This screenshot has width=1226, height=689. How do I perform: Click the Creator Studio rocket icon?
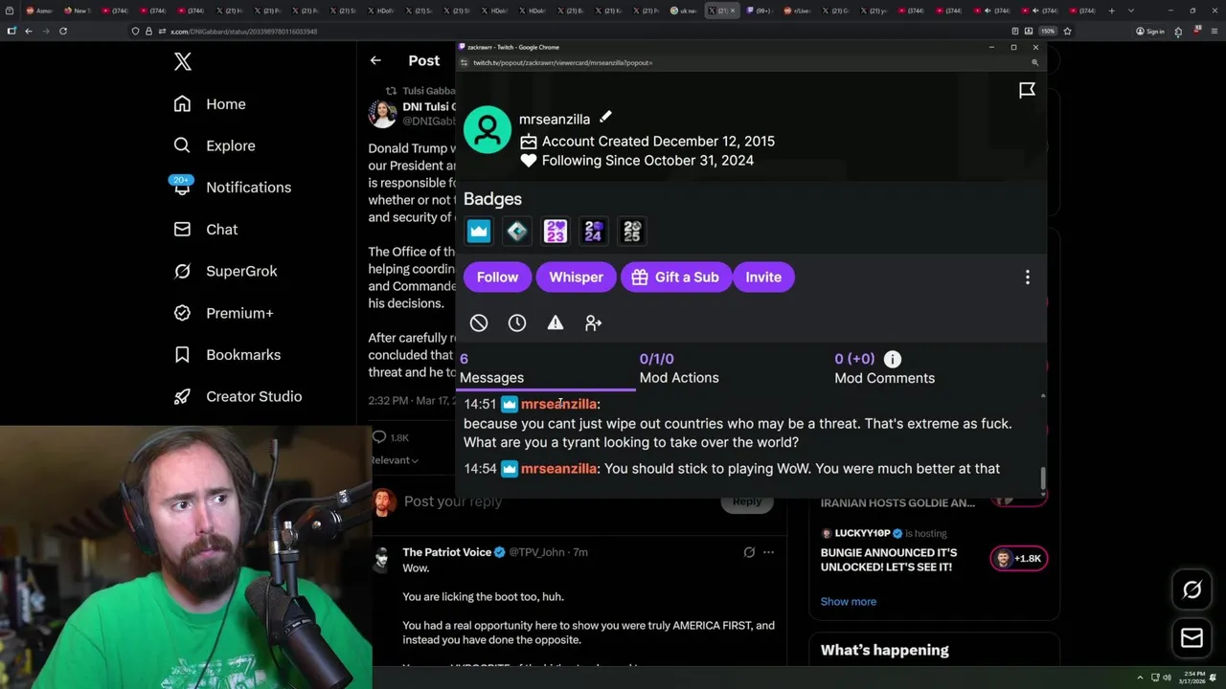(182, 396)
